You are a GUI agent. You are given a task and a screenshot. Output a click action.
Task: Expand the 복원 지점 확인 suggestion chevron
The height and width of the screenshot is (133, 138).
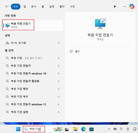pyautogui.click(x=59, y=89)
